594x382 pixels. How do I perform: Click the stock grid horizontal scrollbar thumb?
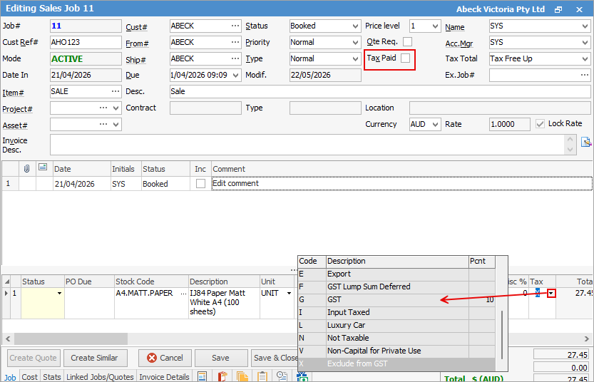[71, 338]
